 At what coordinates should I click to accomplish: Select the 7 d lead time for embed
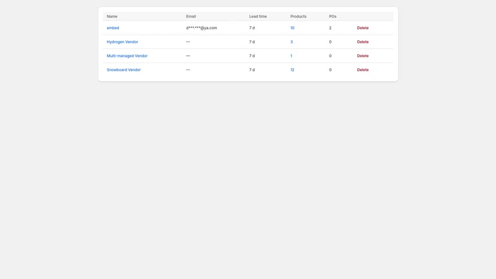252,28
